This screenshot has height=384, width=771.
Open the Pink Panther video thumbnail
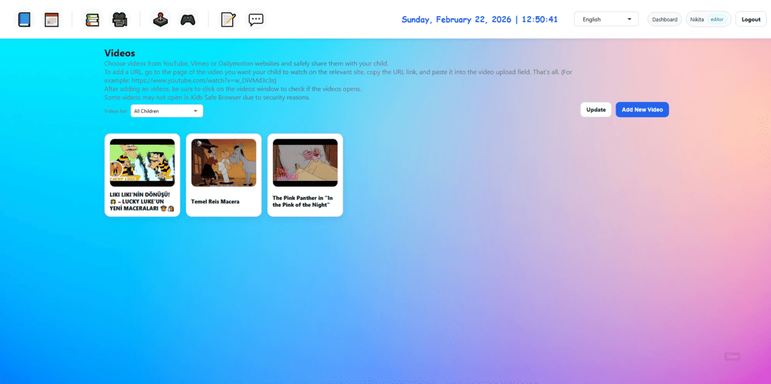pyautogui.click(x=305, y=163)
